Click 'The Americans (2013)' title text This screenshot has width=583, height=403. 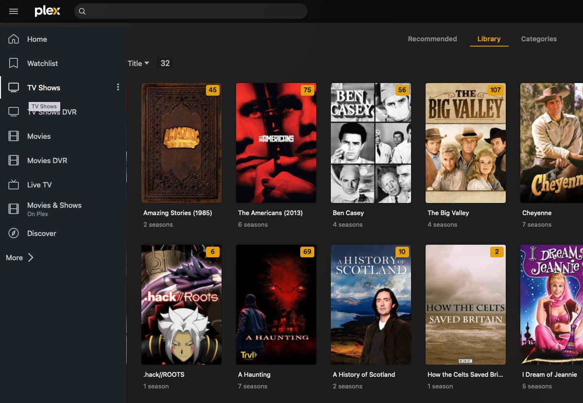[270, 213]
